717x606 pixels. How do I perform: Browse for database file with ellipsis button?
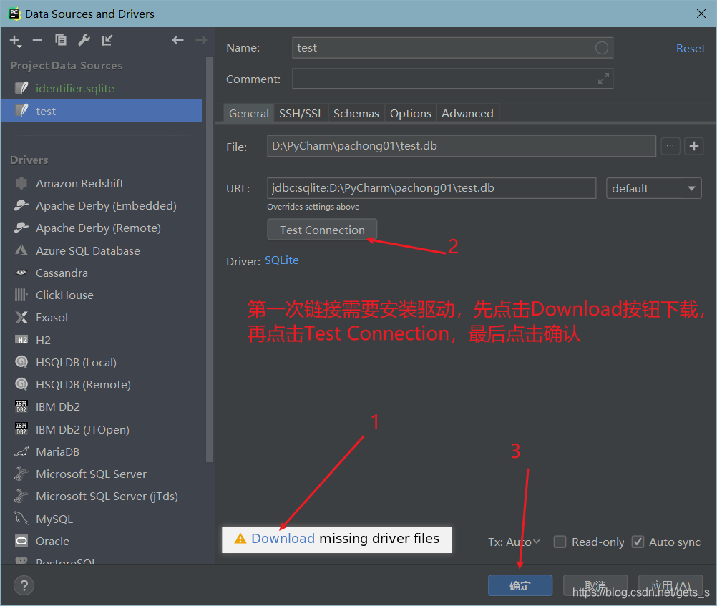[670, 147]
